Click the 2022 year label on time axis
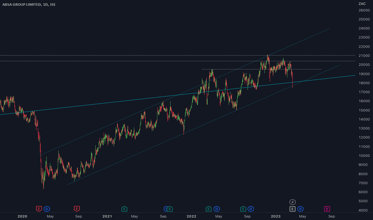 pos(191,216)
